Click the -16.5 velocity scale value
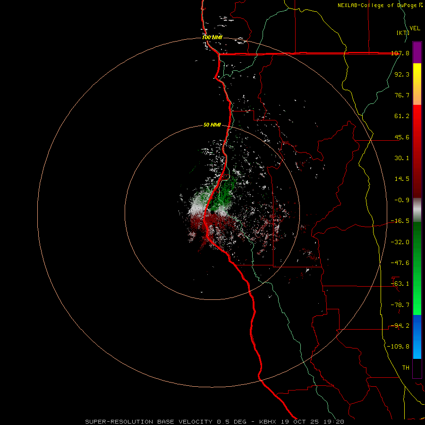The image size is (425, 425). pyautogui.click(x=400, y=221)
